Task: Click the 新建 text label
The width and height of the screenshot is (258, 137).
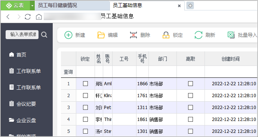Action: [x=80, y=35]
